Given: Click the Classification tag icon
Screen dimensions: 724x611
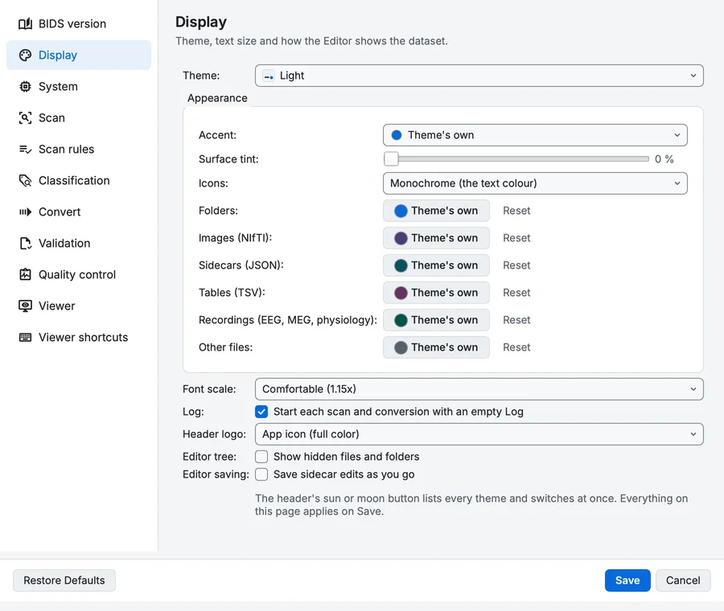Looking at the screenshot, I should pyautogui.click(x=26, y=180).
